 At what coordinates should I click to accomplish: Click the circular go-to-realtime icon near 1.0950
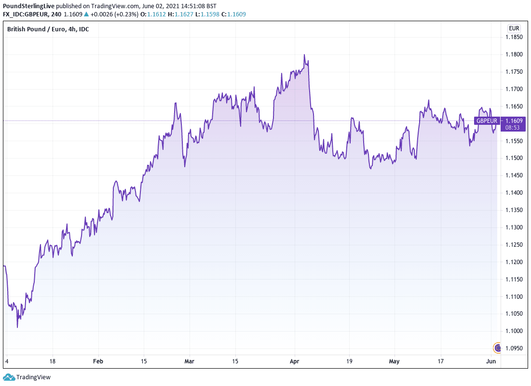(x=497, y=348)
